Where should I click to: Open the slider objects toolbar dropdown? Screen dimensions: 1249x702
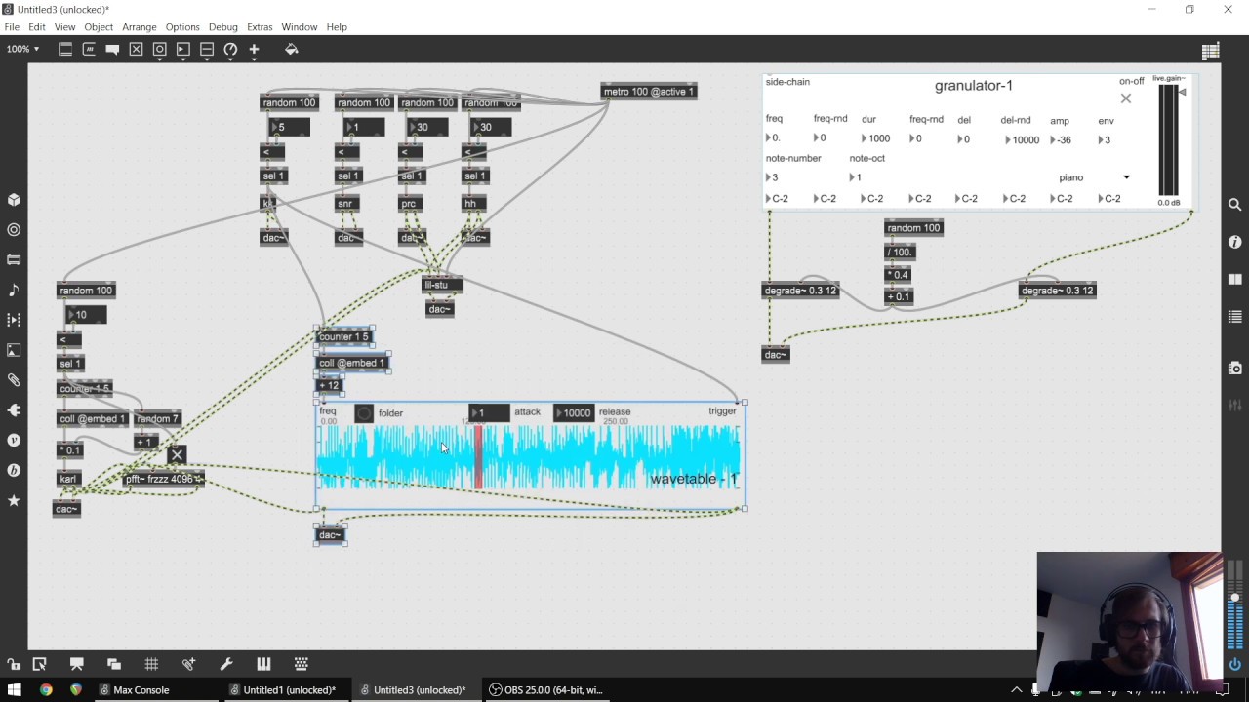pos(207,50)
